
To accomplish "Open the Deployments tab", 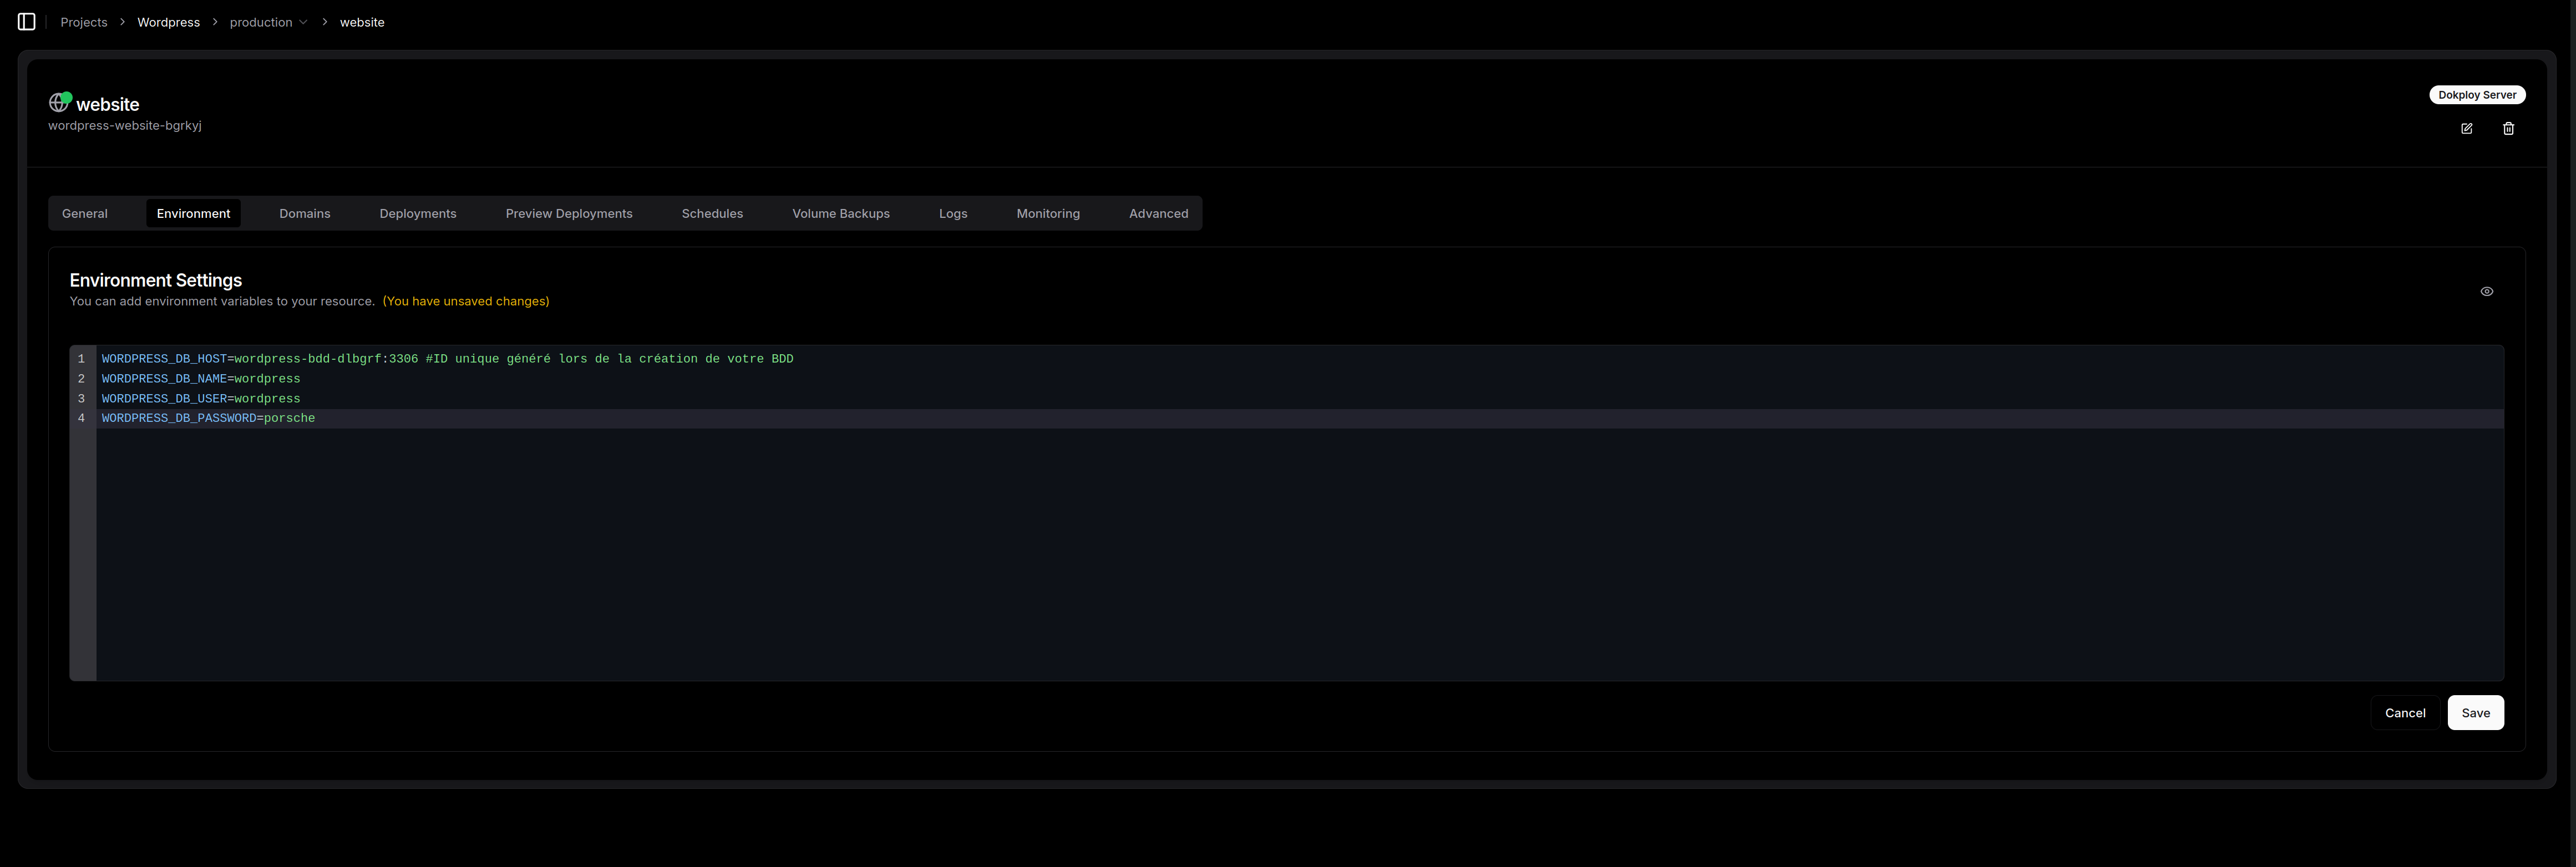I will click(x=418, y=214).
